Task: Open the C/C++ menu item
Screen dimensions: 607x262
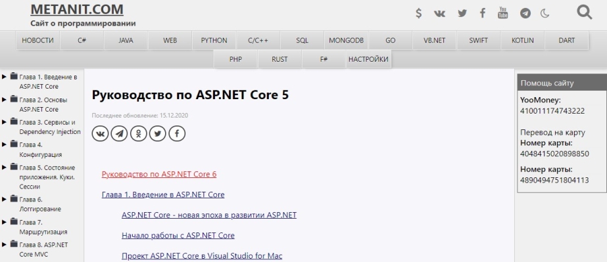Action: tap(258, 40)
